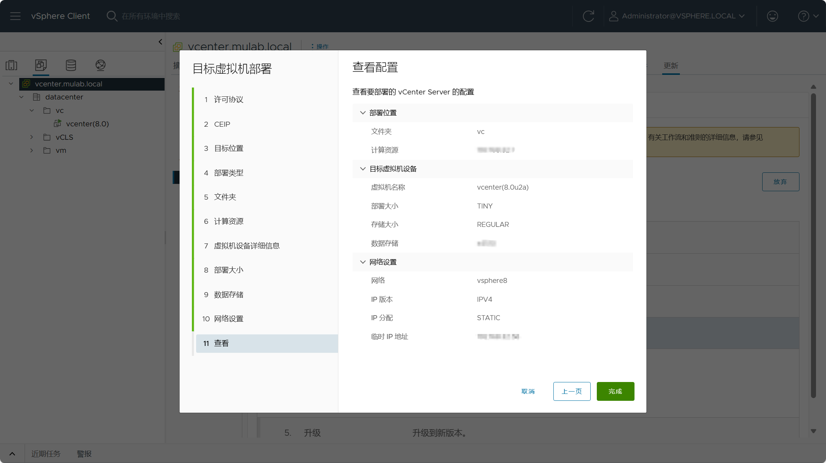826x463 pixels.
Task: Switch to Hosts and Clusters view
Action: pyautogui.click(x=12, y=65)
